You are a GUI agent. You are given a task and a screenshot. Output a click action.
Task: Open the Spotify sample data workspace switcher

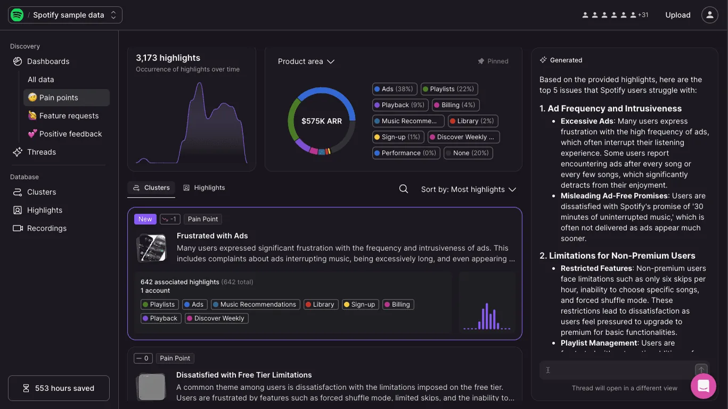point(65,15)
